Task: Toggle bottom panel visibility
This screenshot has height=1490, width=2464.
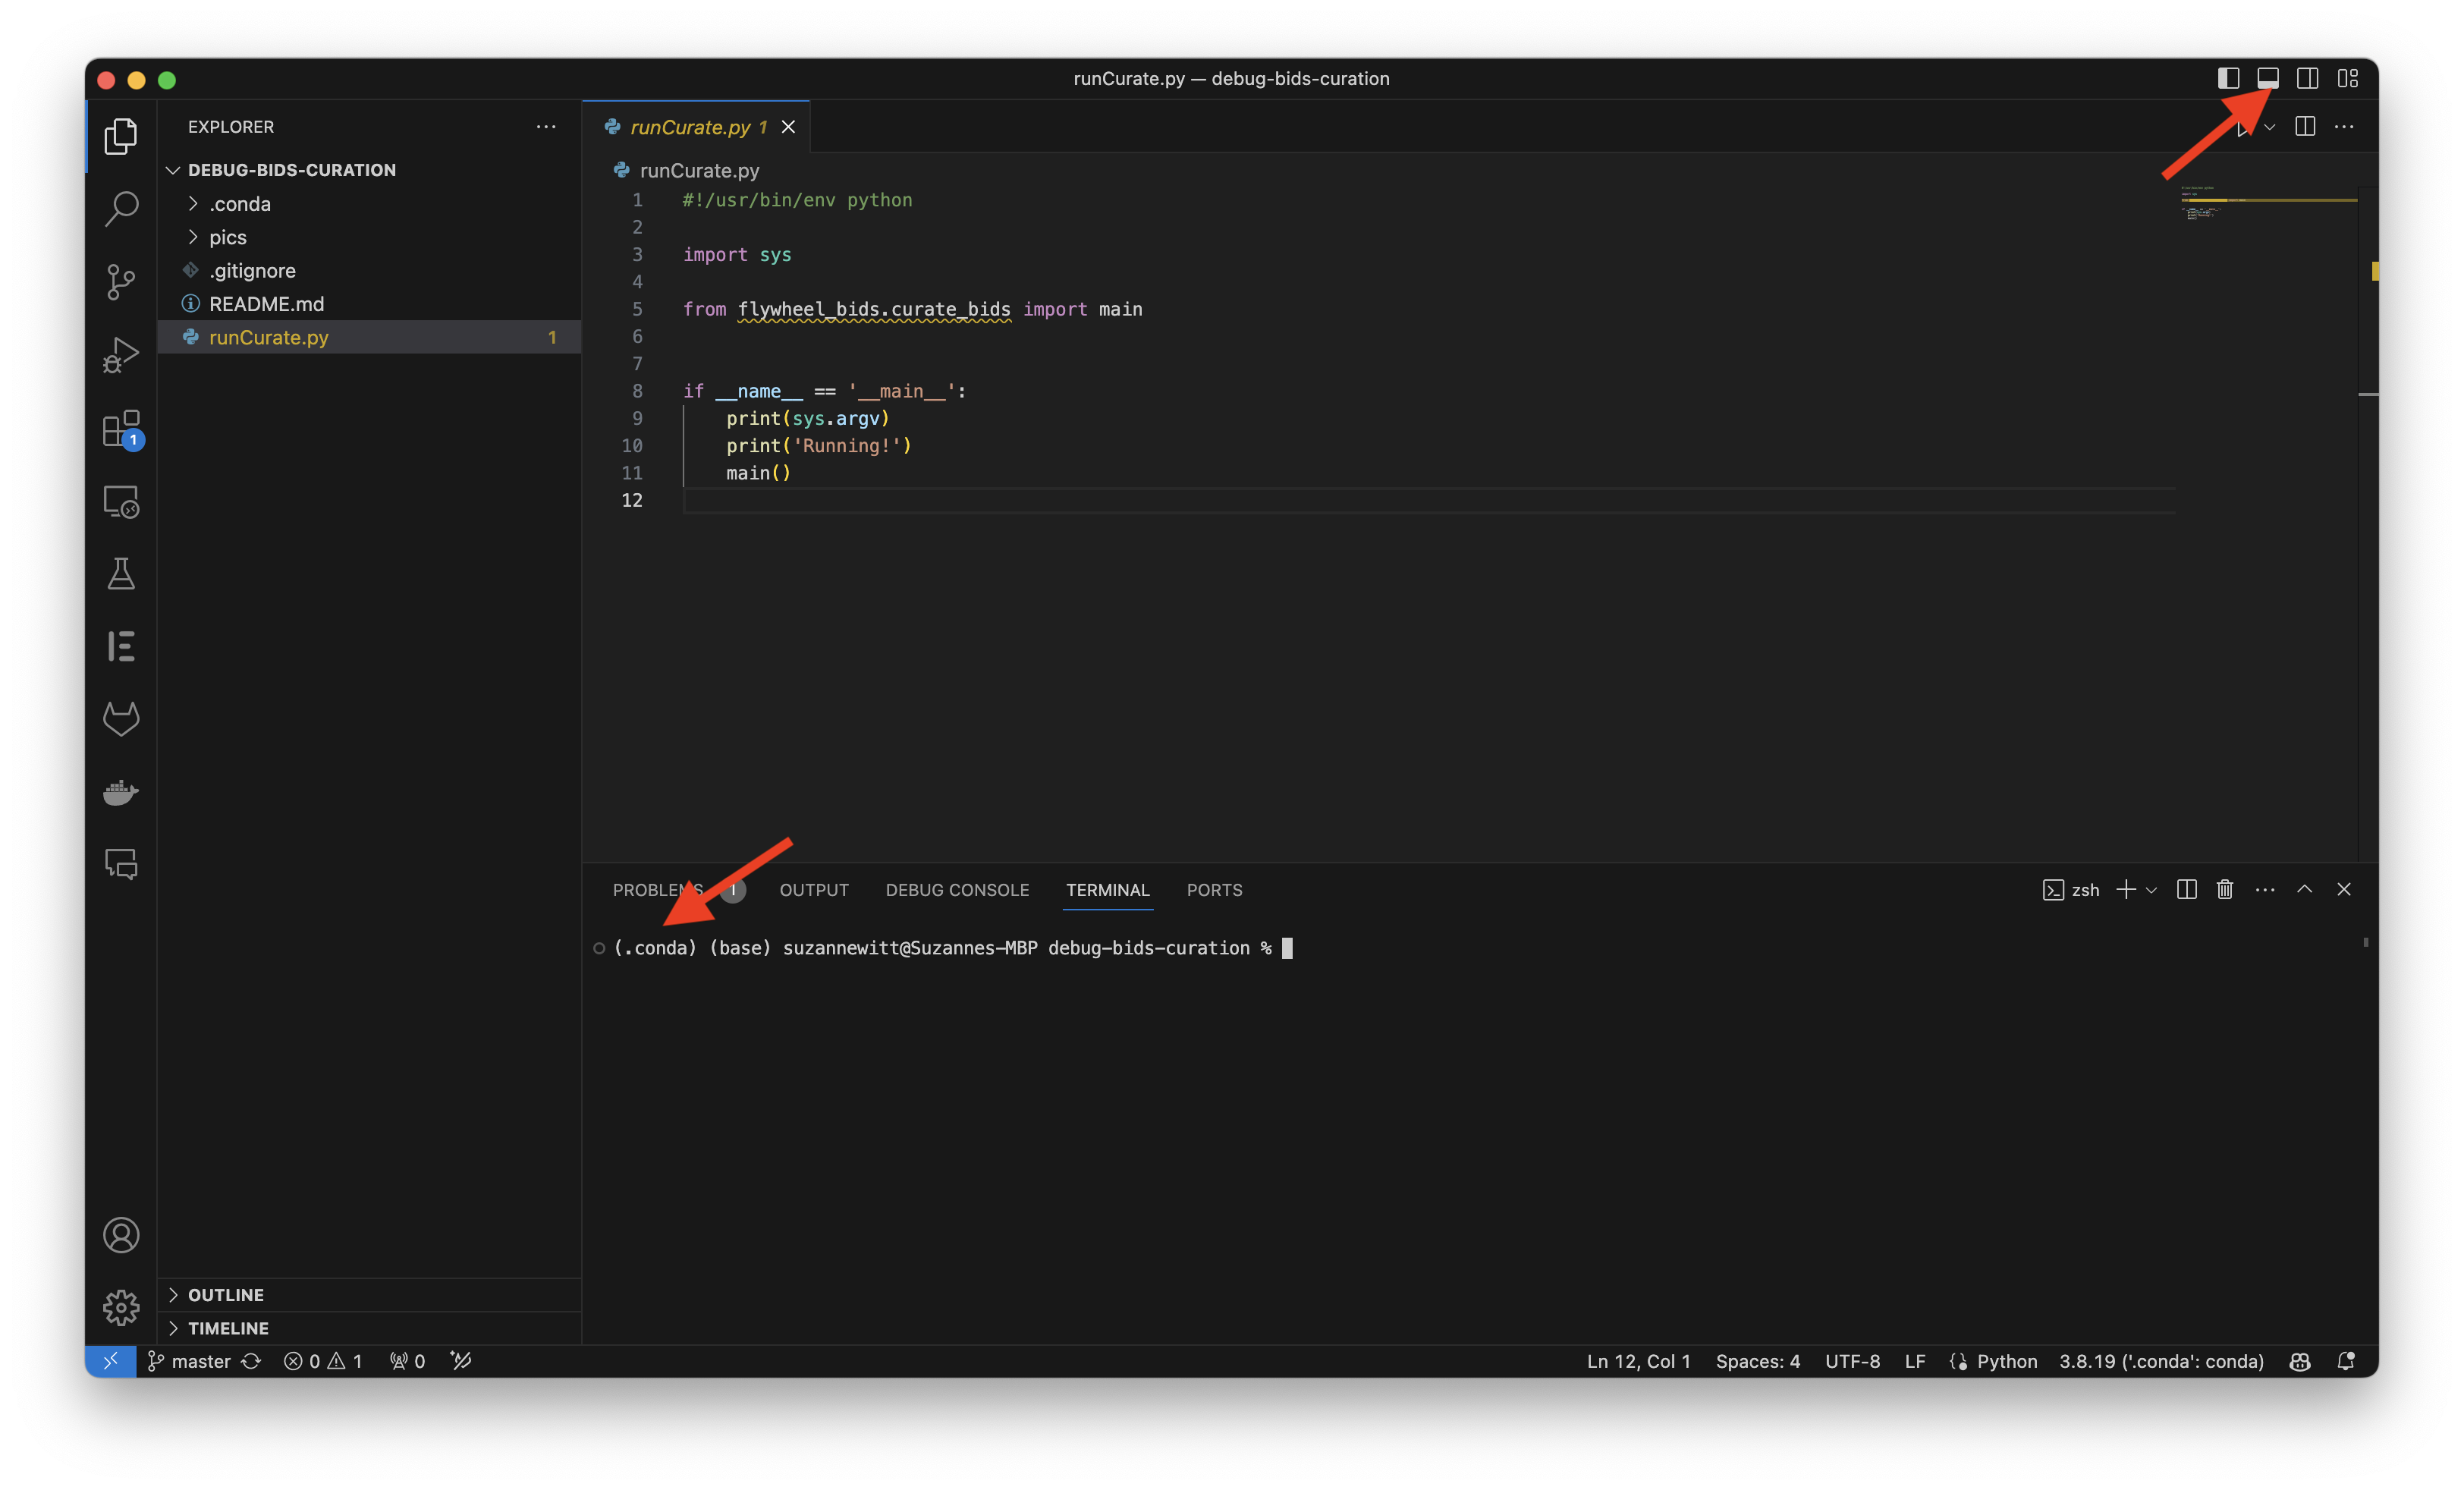Action: [2268, 78]
